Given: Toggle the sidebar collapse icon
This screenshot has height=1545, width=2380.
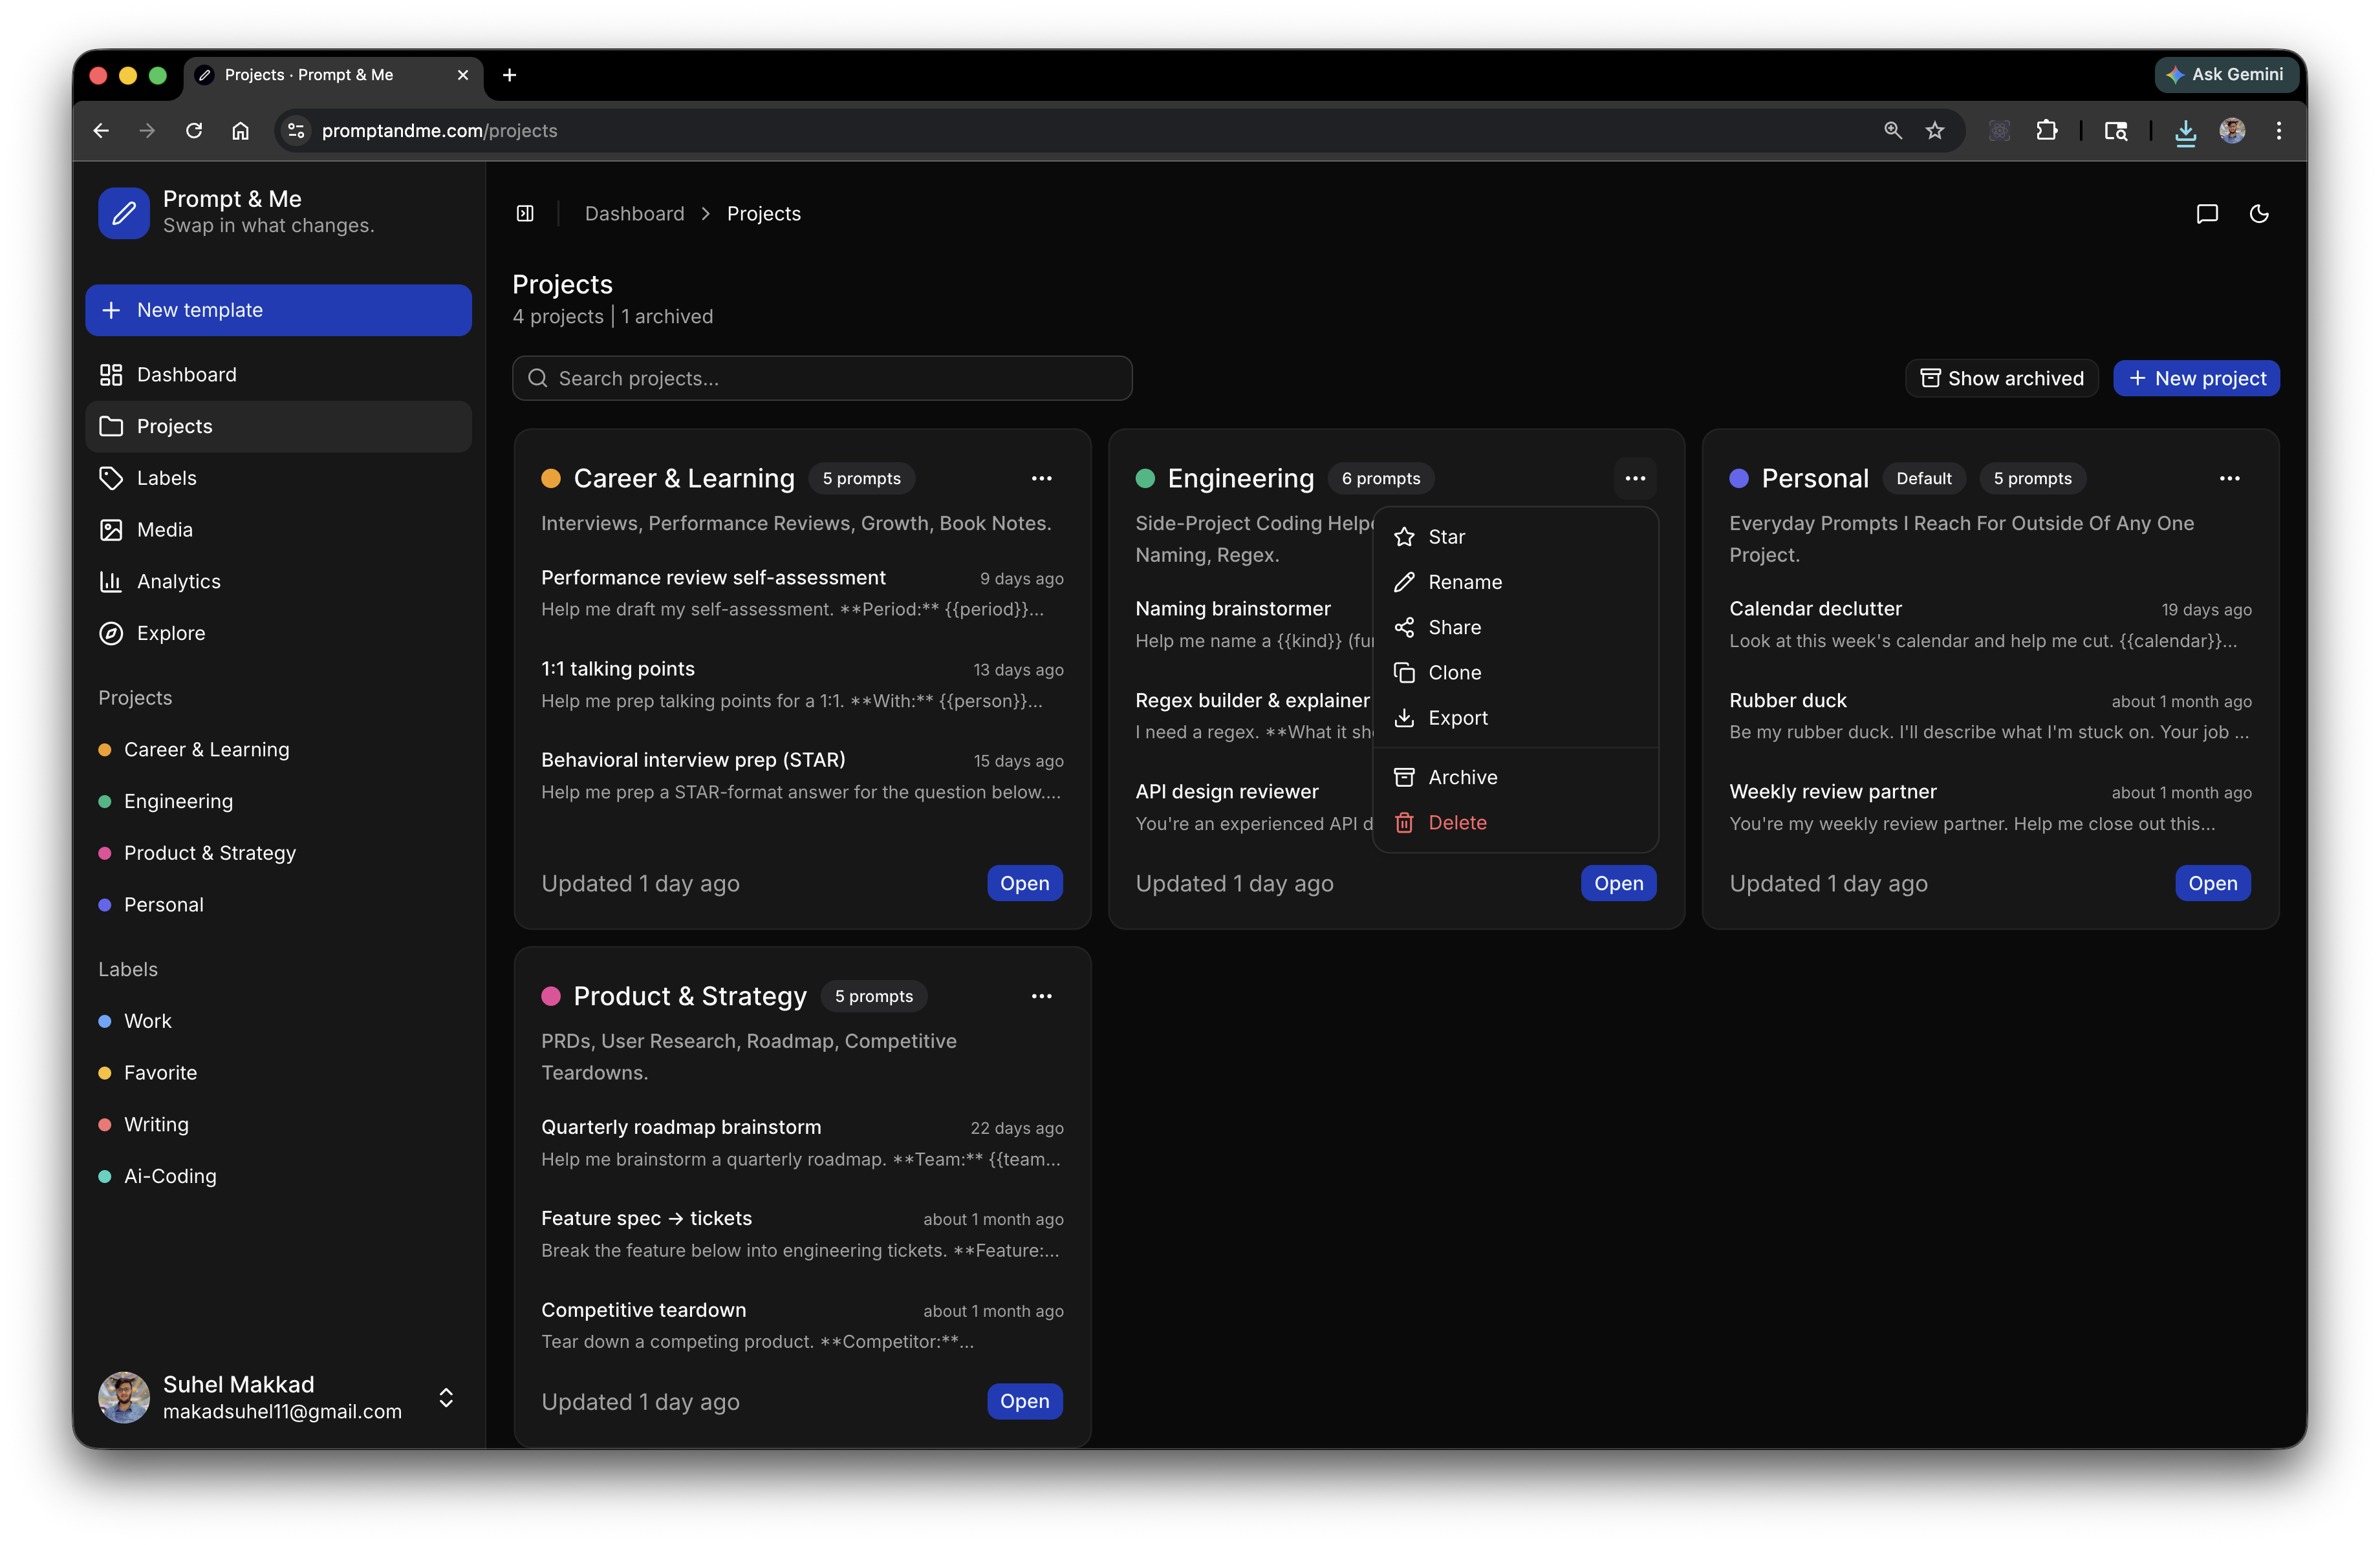Looking at the screenshot, I should click(x=525, y=213).
